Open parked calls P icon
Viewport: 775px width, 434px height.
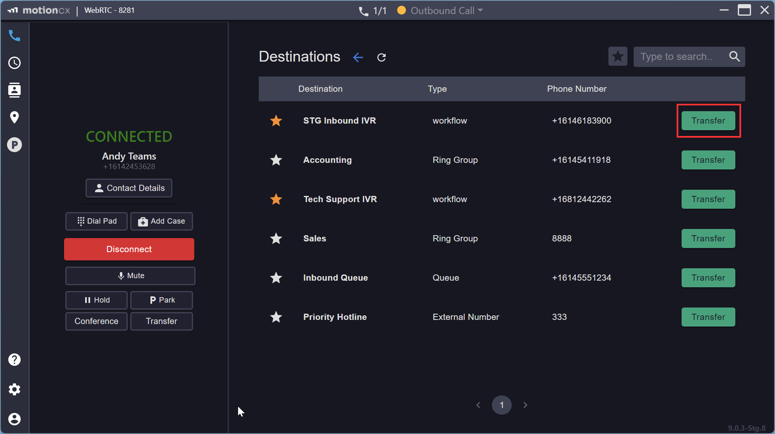pos(14,145)
